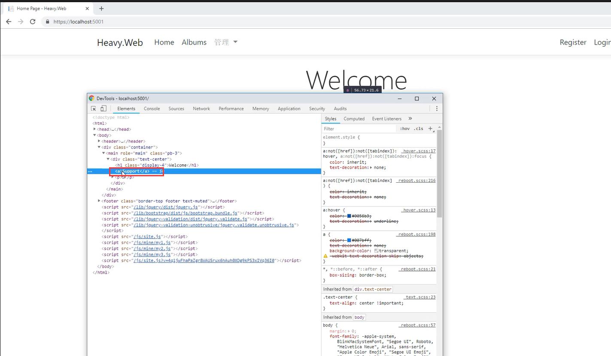This screenshot has width=611, height=356.
Task: Switch to the Console tab
Action: pyautogui.click(x=152, y=109)
